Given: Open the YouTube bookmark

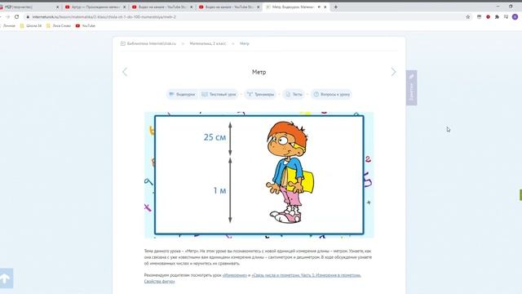Looking at the screenshot, I should tap(86, 25).
